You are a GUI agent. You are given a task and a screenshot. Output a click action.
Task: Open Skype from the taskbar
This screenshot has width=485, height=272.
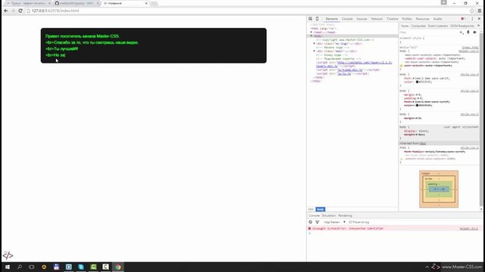click(81, 267)
